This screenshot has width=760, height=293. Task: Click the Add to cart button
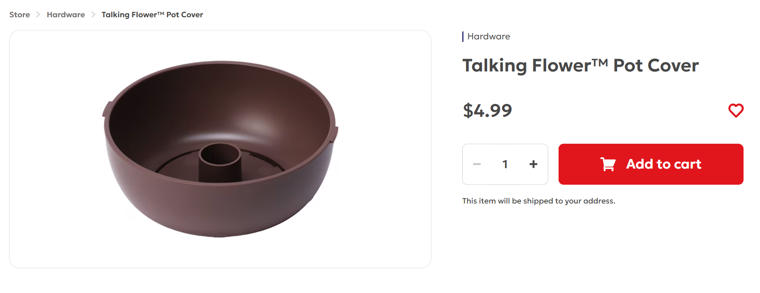click(x=651, y=164)
